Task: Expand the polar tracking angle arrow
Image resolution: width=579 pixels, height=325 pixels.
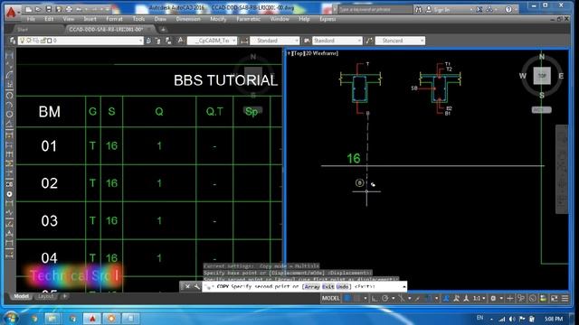Action: point(393,299)
